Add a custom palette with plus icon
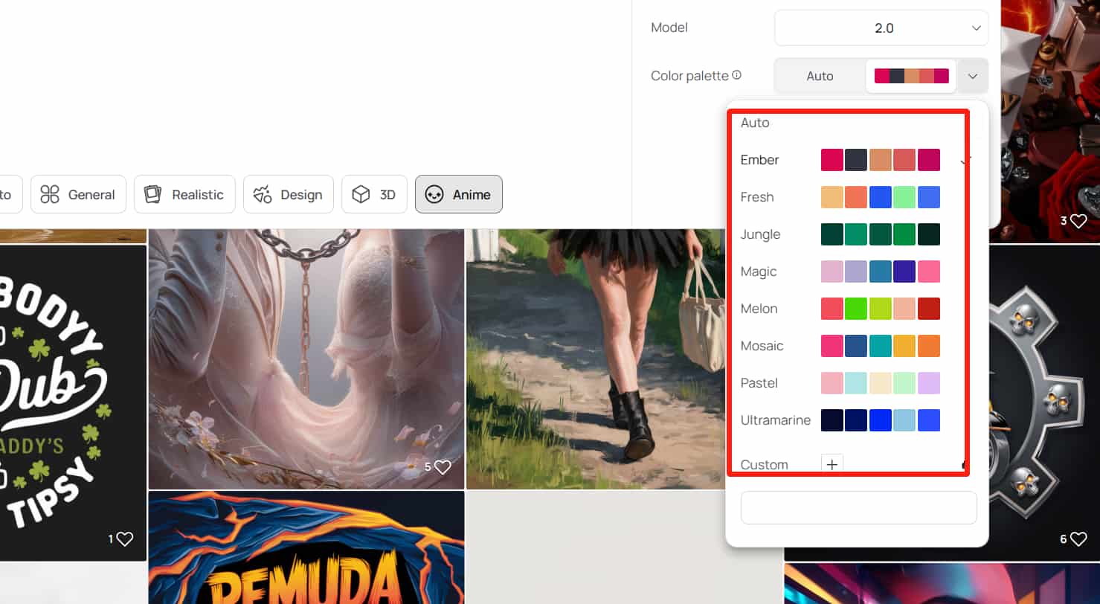This screenshot has height=604, width=1100. (x=832, y=465)
